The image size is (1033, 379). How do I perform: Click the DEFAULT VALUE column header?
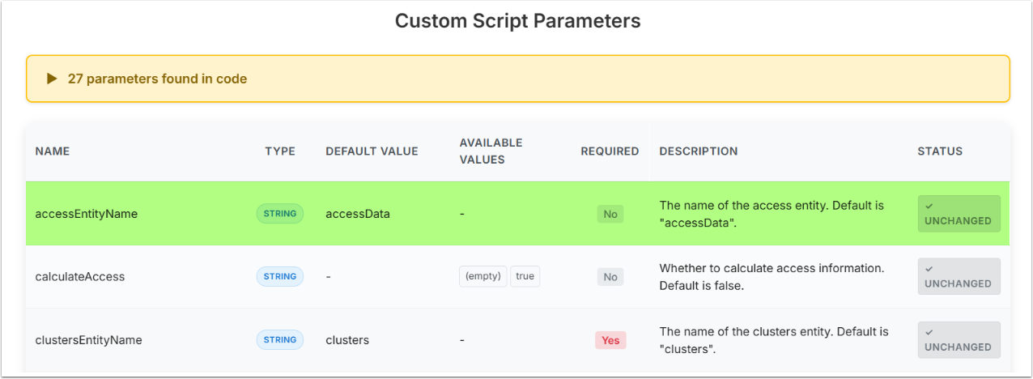point(372,151)
